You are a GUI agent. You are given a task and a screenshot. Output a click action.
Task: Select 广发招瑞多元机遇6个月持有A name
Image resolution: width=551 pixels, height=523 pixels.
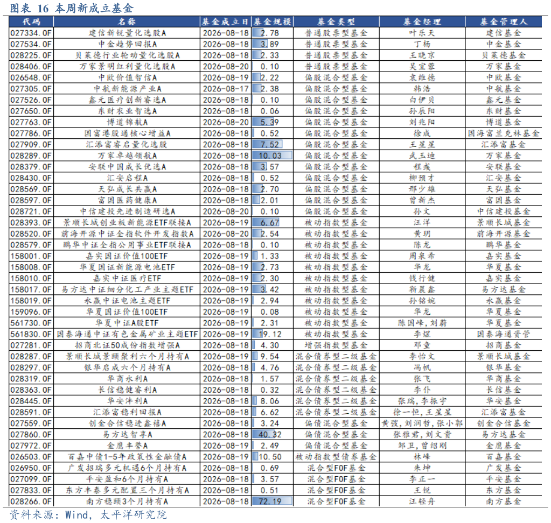coord(127,468)
